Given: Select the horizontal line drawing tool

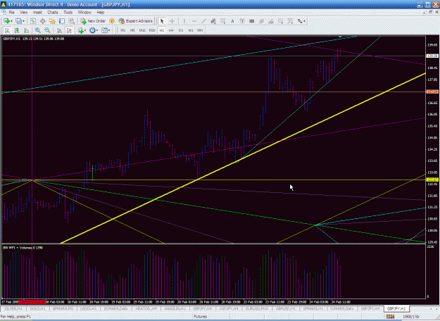Looking at the screenshot, I should (194, 21).
